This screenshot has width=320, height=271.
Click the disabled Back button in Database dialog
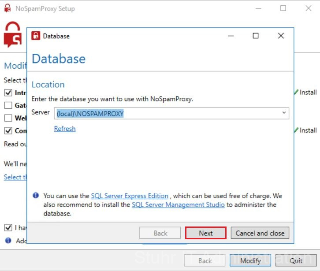tap(160, 233)
